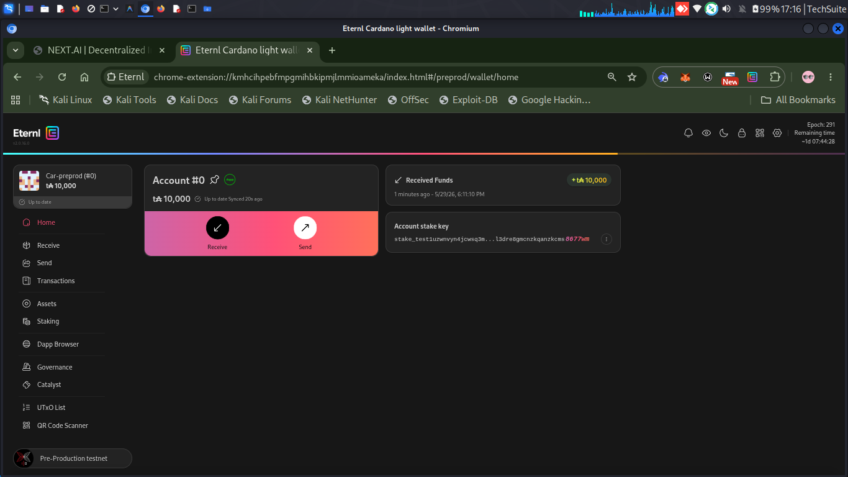Expand the tab search dropdown
Image resolution: width=848 pixels, height=477 pixels.
[x=14, y=50]
